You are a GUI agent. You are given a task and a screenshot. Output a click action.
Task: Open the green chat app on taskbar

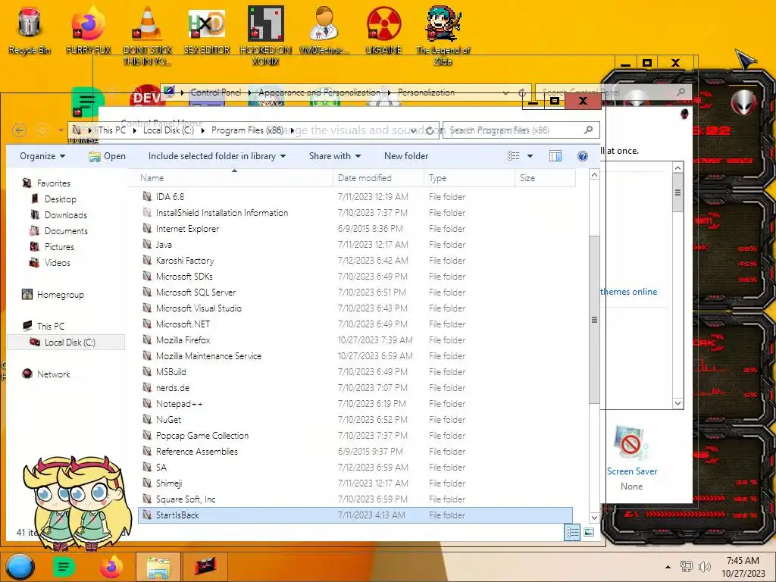pos(64,567)
